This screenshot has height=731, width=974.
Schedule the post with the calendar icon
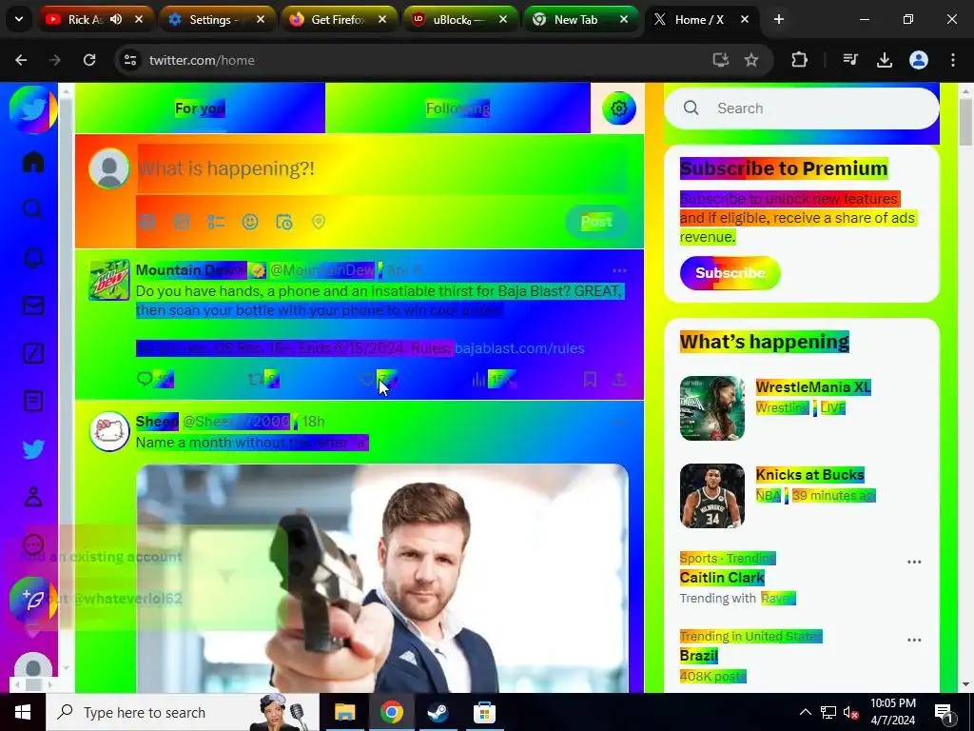pos(283,222)
